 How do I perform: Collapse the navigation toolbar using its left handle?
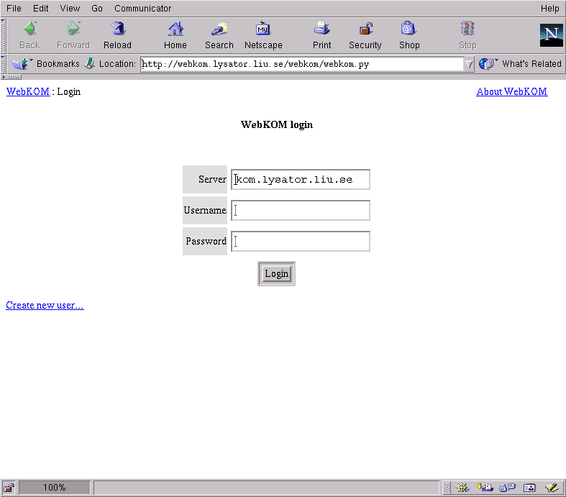tap(4, 35)
